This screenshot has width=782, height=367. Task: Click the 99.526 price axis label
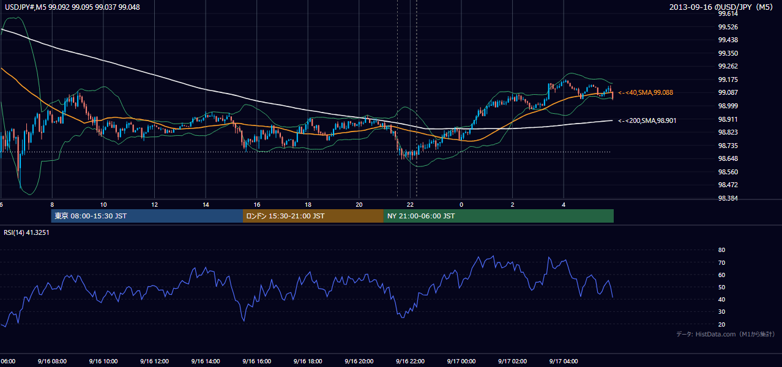(728, 27)
